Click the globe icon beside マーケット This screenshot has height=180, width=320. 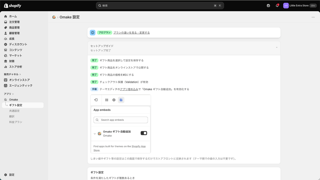[x=6, y=55]
